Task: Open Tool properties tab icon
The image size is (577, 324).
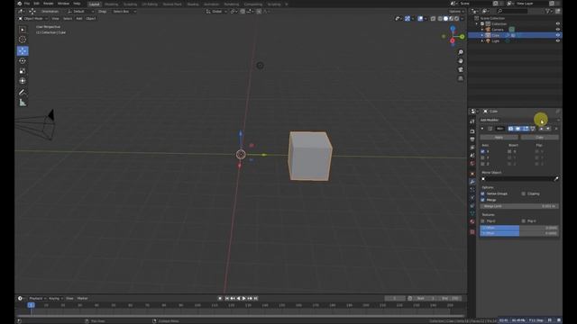Action: point(472,121)
